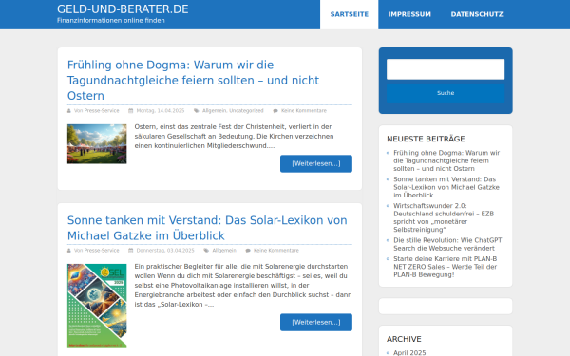This screenshot has height=356, width=570.
Task: Click the author icon of the Frühling post
Action: (69, 111)
